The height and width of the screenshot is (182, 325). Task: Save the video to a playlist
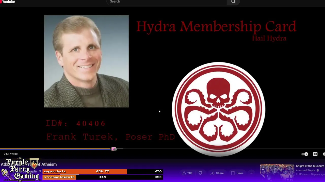(237, 173)
